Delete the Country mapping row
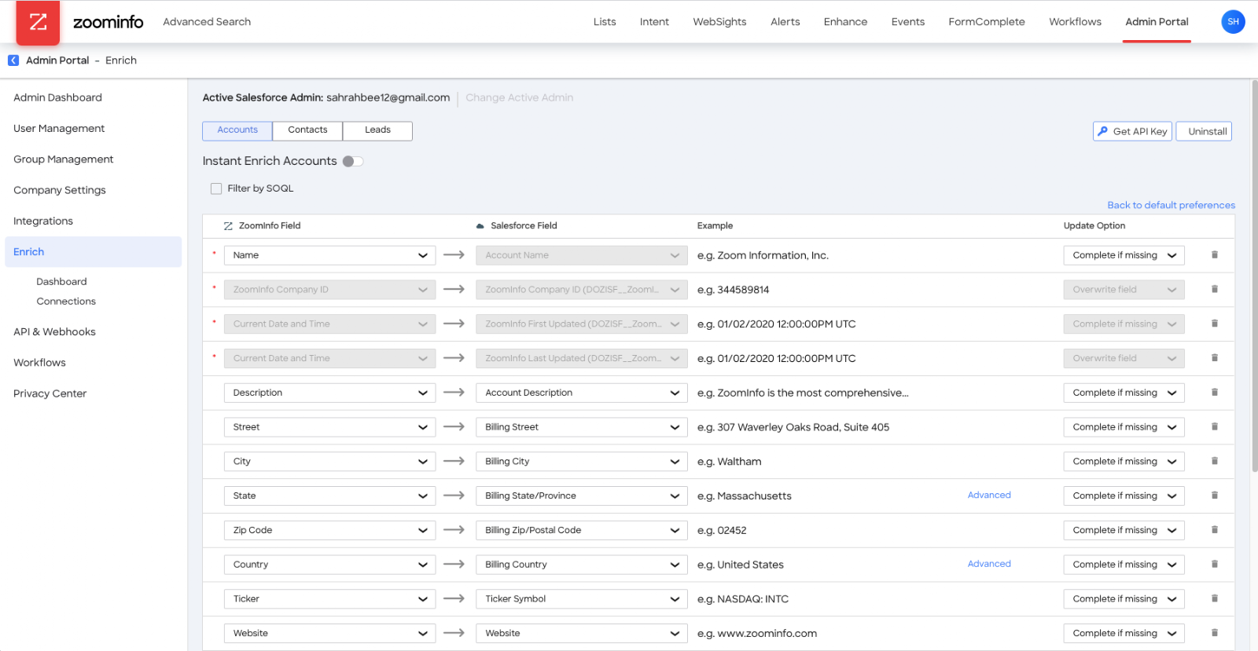 (1215, 564)
